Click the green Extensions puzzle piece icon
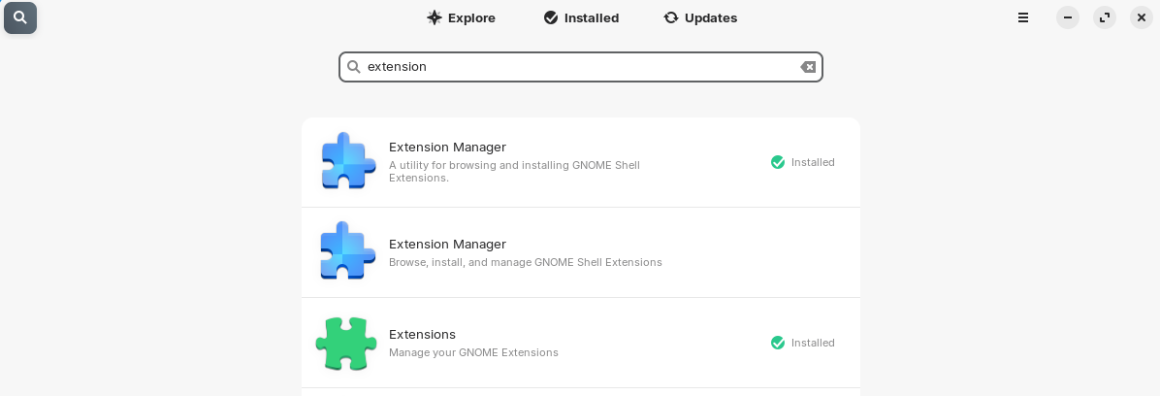Screen dimensions: 1160x396 [346, 344]
